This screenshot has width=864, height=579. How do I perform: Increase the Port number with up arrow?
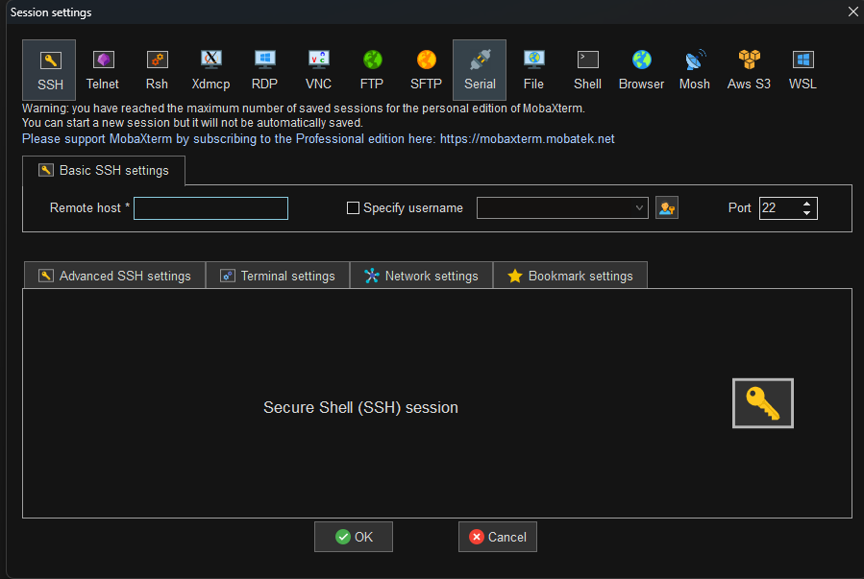pos(806,204)
